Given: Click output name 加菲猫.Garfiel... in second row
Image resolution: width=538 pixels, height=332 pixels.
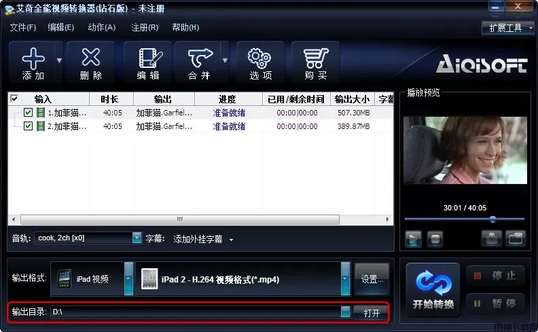Looking at the screenshot, I should [164, 126].
